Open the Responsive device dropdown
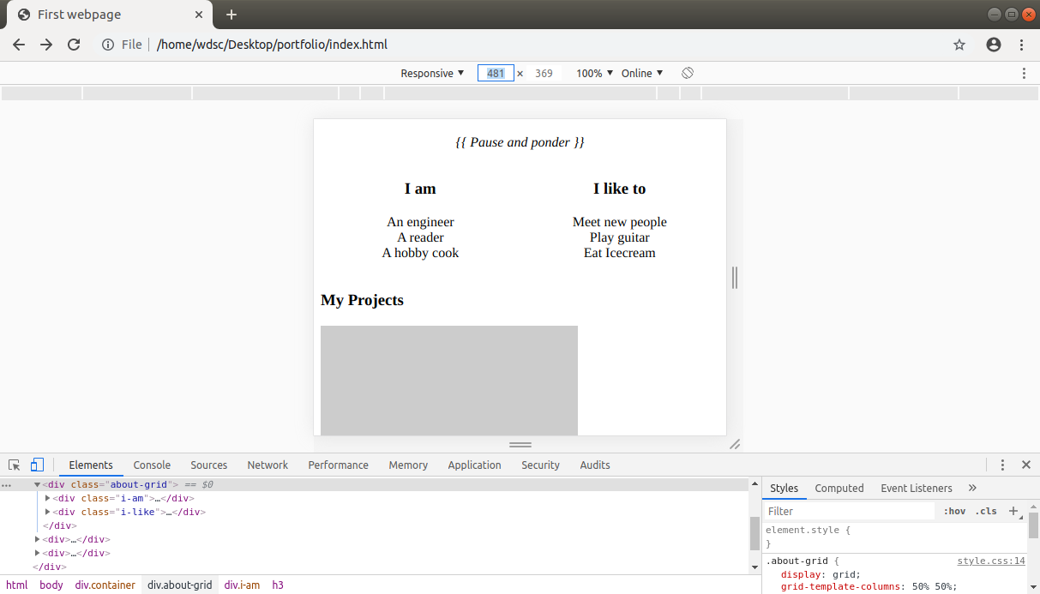 click(x=432, y=73)
